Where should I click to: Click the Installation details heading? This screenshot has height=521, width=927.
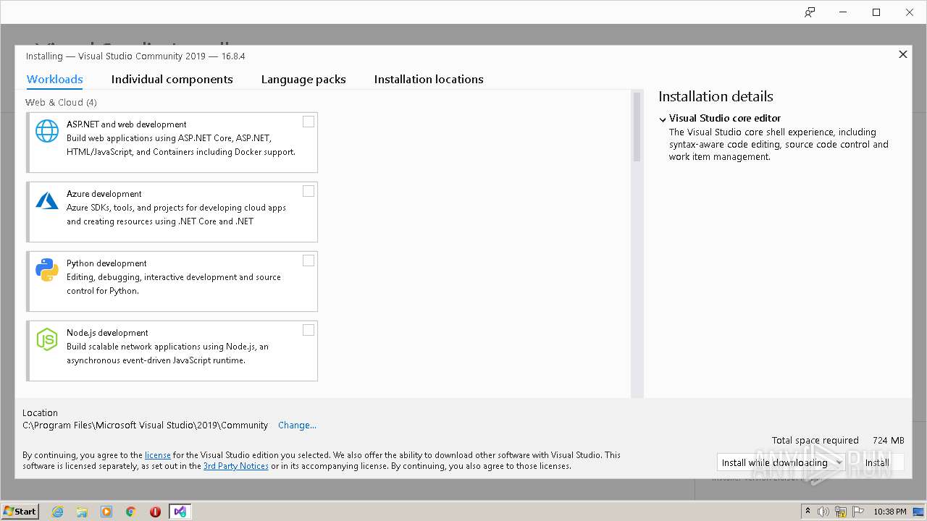[716, 96]
